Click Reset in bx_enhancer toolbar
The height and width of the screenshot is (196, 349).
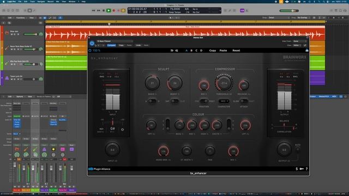236,51
